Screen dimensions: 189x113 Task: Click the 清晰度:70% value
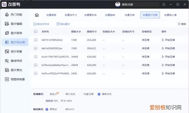point(52,101)
